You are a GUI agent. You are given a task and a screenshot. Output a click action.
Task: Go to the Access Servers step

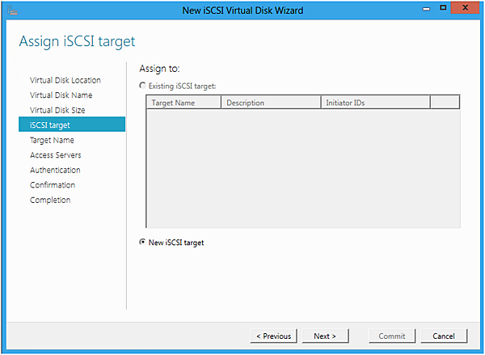[x=55, y=154]
